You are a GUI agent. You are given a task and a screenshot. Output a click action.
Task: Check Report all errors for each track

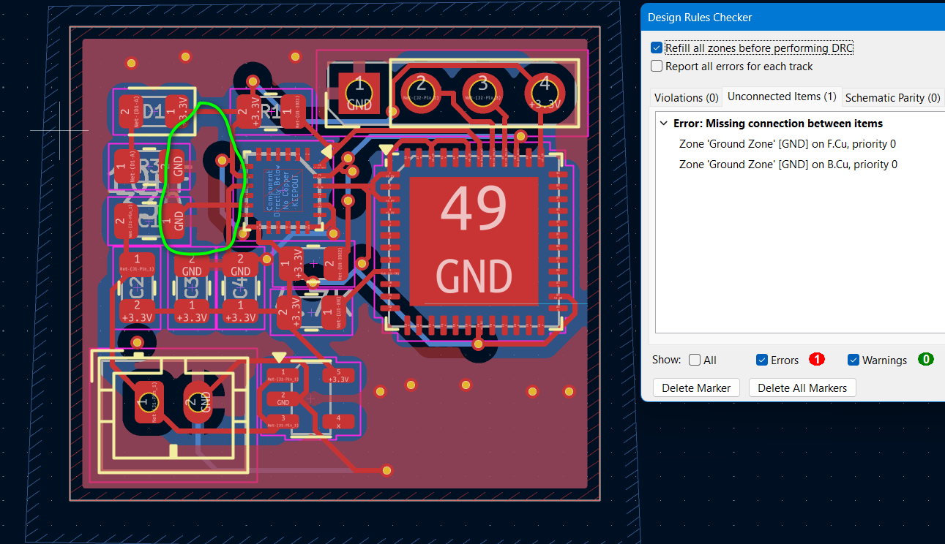657,66
